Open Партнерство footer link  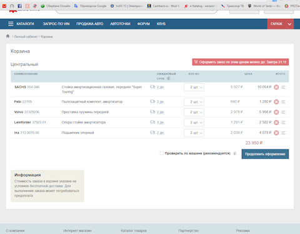[x=189, y=231]
